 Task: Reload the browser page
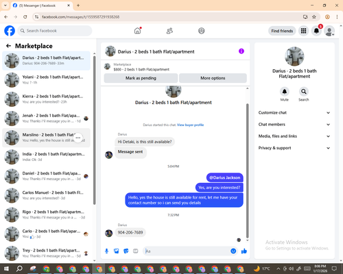click(x=25, y=17)
